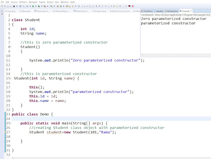The width and height of the screenshot is (211, 159).
Task: Open dropdown arrow next to New icon
Action: tap(5, 6)
